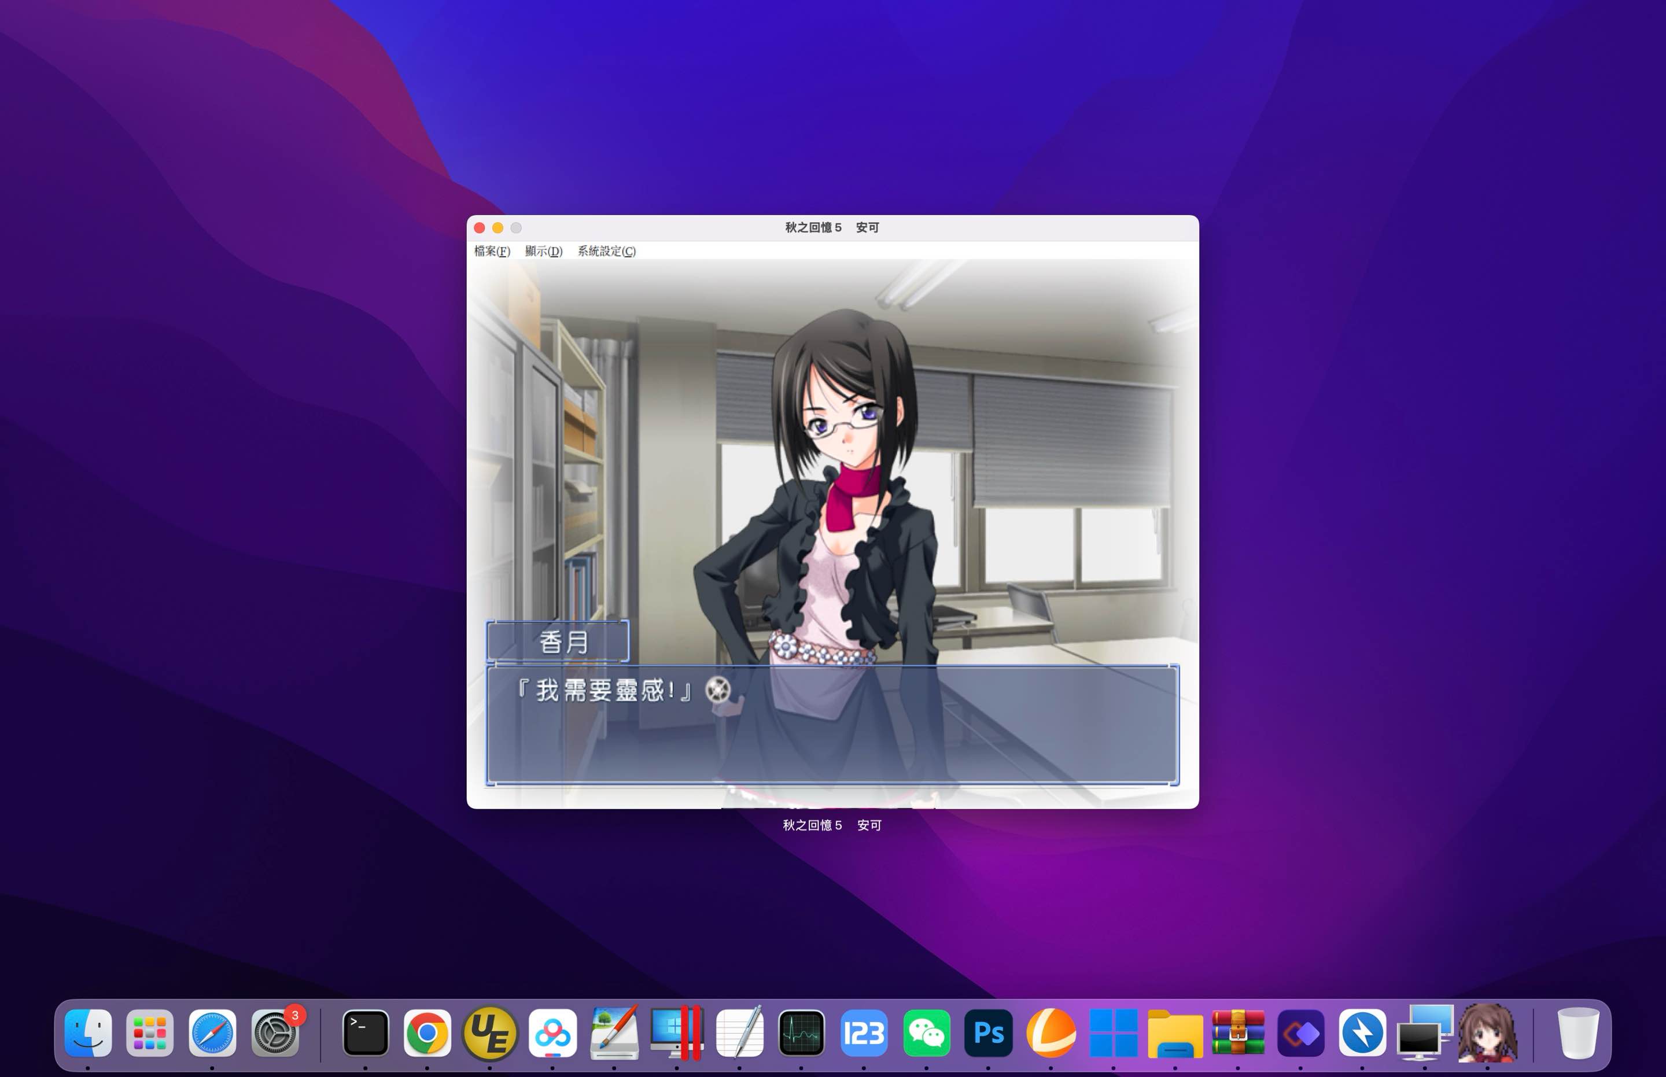1666x1077 pixels.
Task: Launch Photoshop from the dock
Action: pos(988,1032)
